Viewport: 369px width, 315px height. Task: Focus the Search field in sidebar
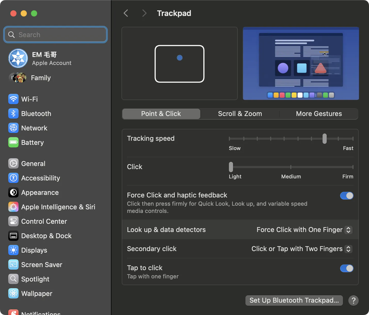pyautogui.click(x=55, y=35)
